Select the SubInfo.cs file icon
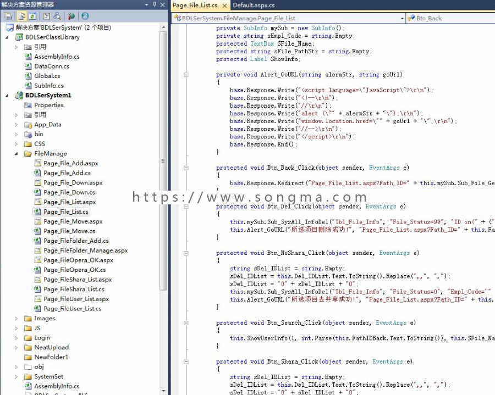The image size is (495, 395). tap(28, 86)
